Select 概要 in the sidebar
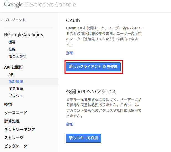The width and height of the screenshot is (171, 152). pyautogui.click(x=12, y=42)
